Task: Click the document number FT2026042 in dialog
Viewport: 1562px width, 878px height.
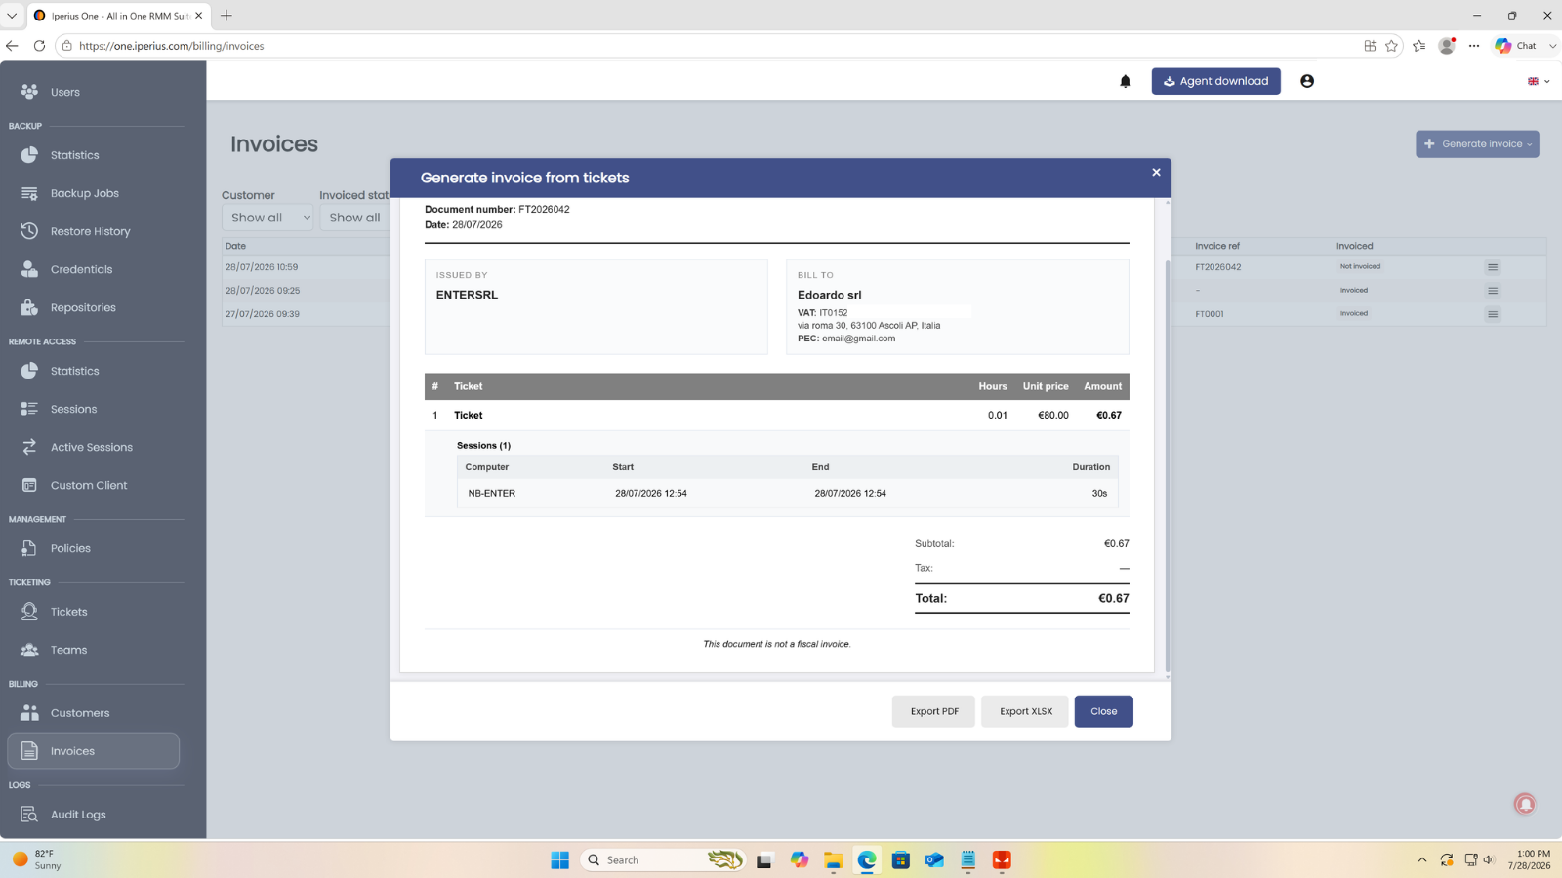Action: click(x=544, y=209)
